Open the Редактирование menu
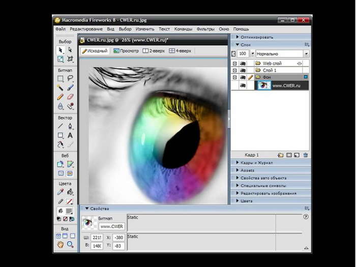The height and width of the screenshot is (267, 356). click(86, 29)
